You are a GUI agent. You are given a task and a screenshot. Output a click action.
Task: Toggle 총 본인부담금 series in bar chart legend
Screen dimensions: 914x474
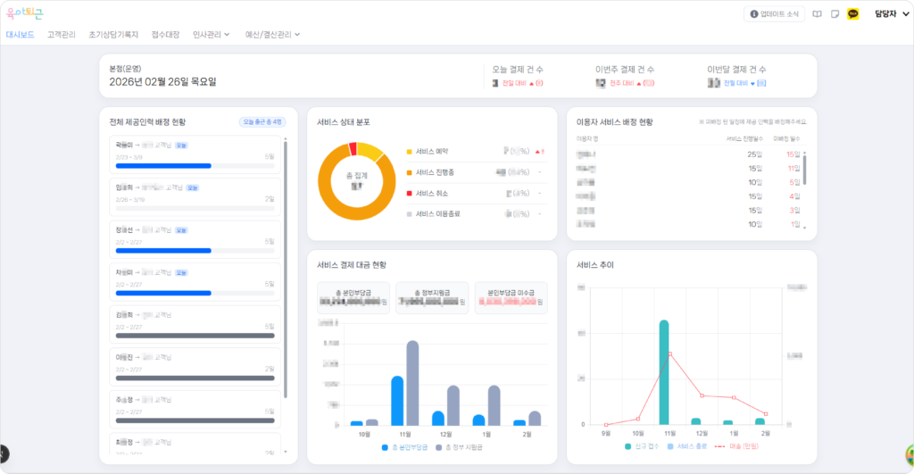[x=404, y=447]
